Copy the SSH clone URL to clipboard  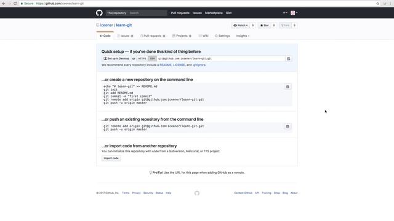point(289,59)
